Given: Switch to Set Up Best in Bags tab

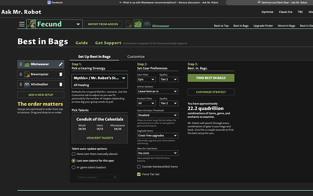Looking at the screenshot, I should tap(94, 56).
